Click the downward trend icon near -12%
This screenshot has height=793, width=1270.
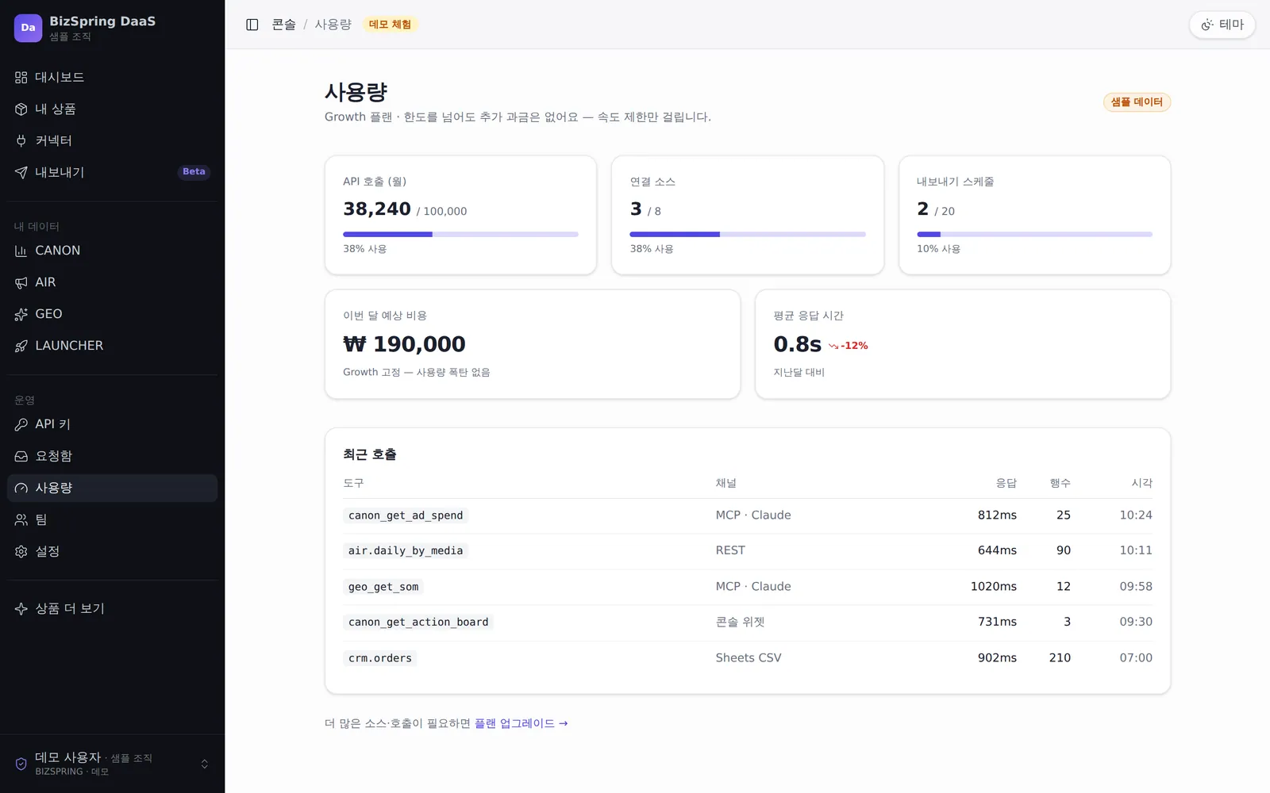point(833,346)
